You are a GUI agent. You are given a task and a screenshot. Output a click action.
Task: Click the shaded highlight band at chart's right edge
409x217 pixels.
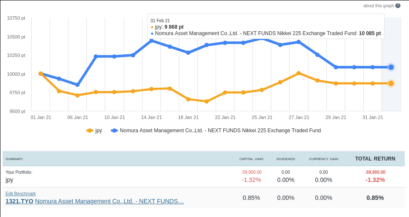(x=391, y=98)
